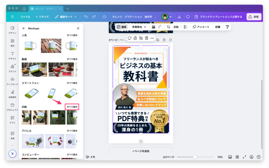Show all 人気 mockups
Image resolution: width=269 pixels, height=168 pixels.
[72, 35]
